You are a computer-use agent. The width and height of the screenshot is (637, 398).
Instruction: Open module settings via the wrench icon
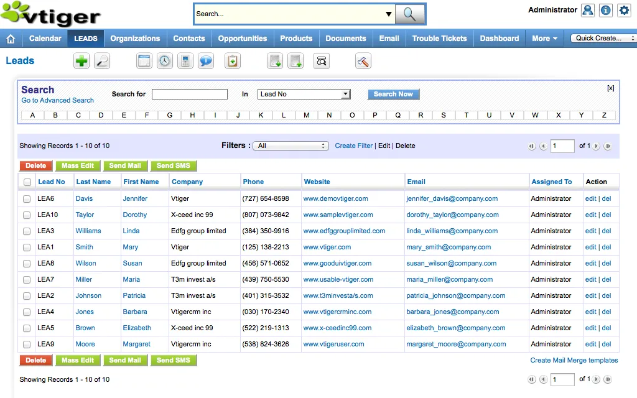tap(363, 60)
